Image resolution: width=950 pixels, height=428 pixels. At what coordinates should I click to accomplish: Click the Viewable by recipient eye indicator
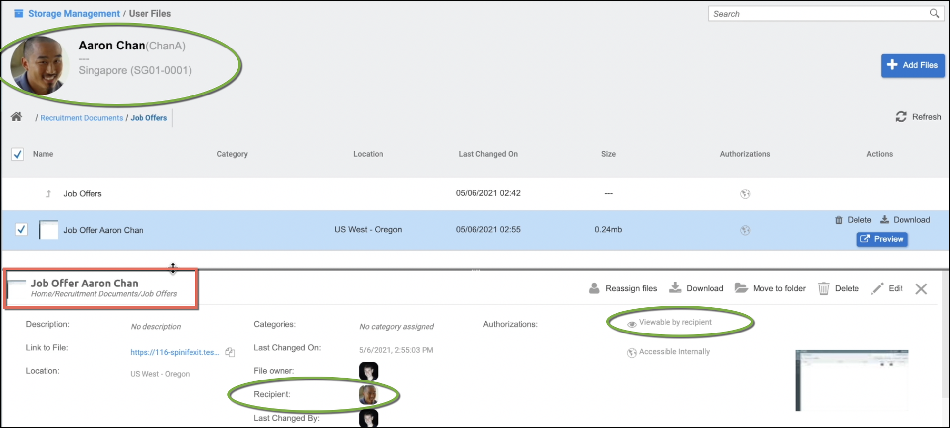click(x=632, y=324)
